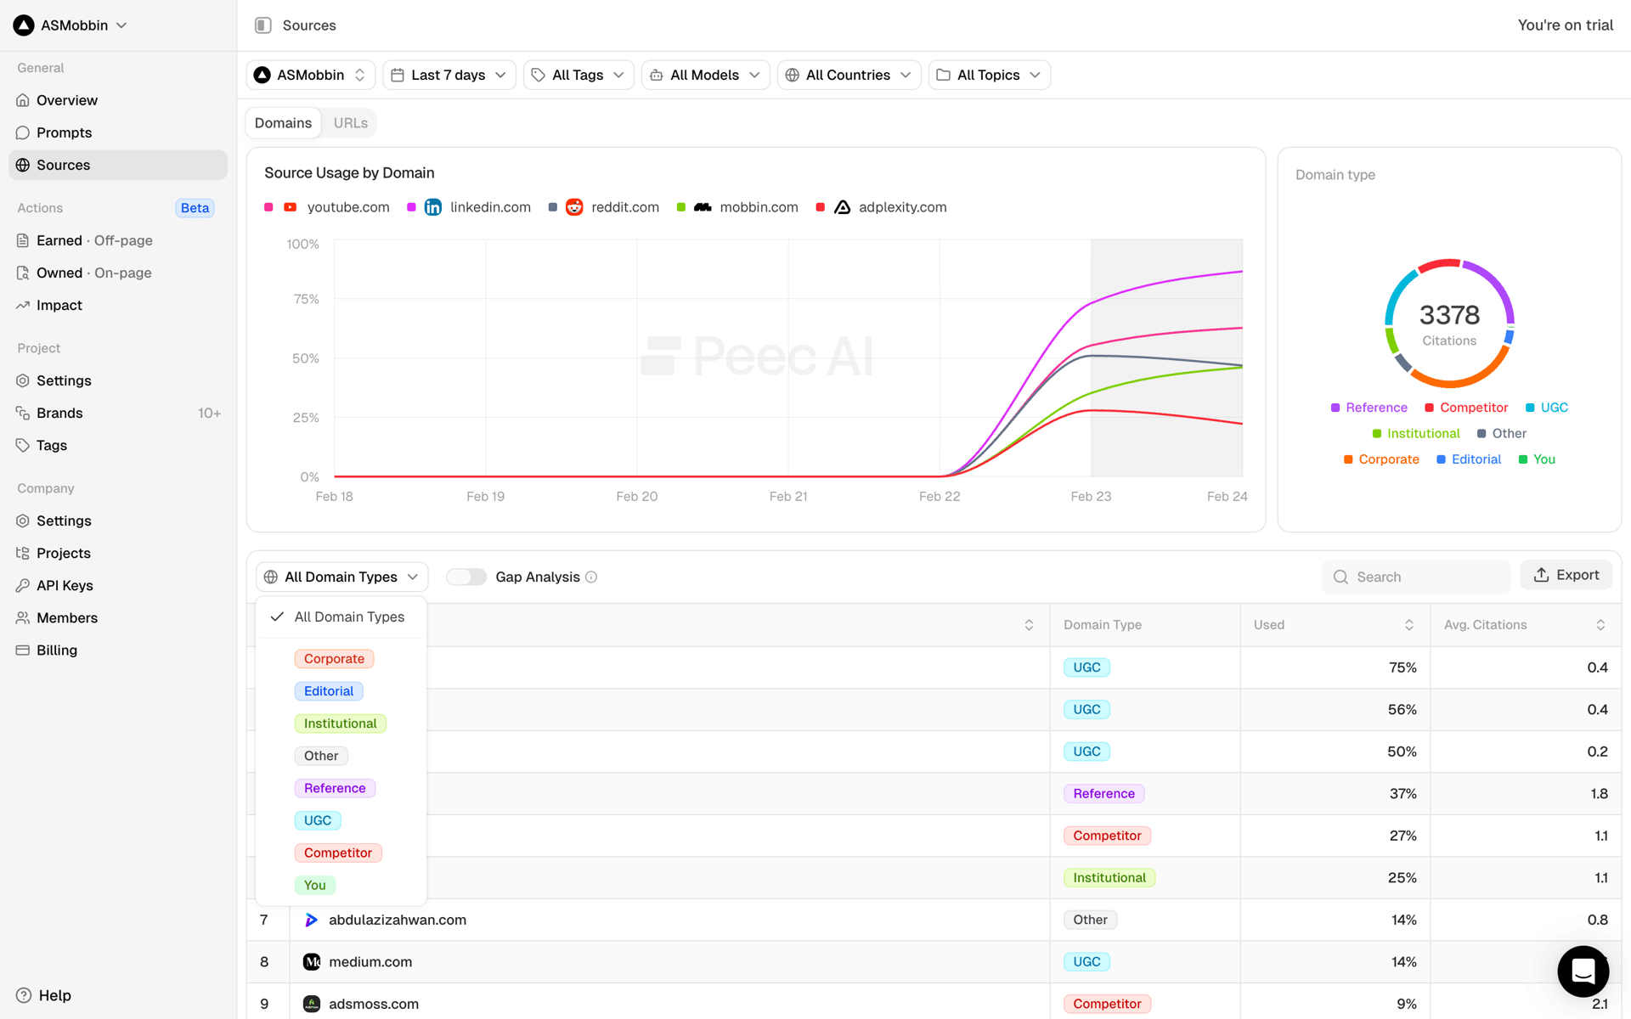Screen dimensions: 1631x1019
Task: Open Project Settings
Action: 118,380
